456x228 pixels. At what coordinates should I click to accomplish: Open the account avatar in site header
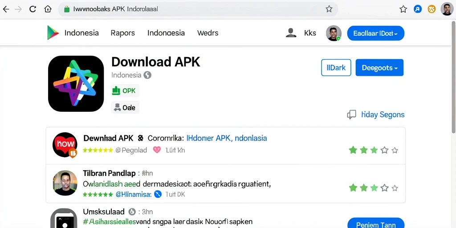click(x=334, y=33)
